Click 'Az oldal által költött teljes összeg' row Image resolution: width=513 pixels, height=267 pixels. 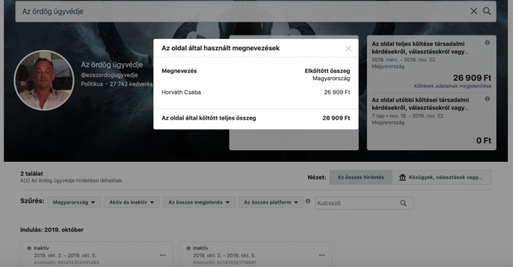[x=255, y=118]
